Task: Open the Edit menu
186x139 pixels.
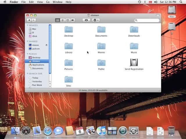Action: [31, 2]
